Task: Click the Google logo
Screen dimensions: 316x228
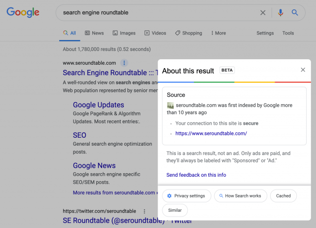Action: pos(23,12)
